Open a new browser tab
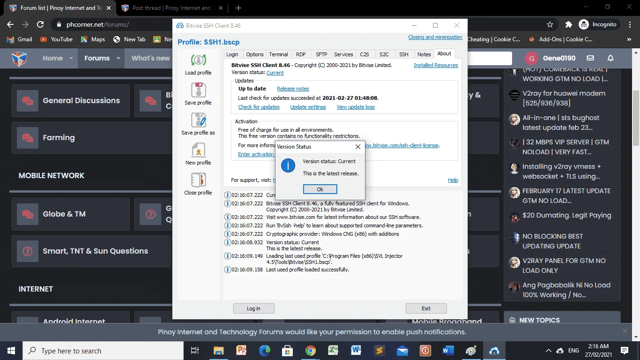 [x=238, y=8]
